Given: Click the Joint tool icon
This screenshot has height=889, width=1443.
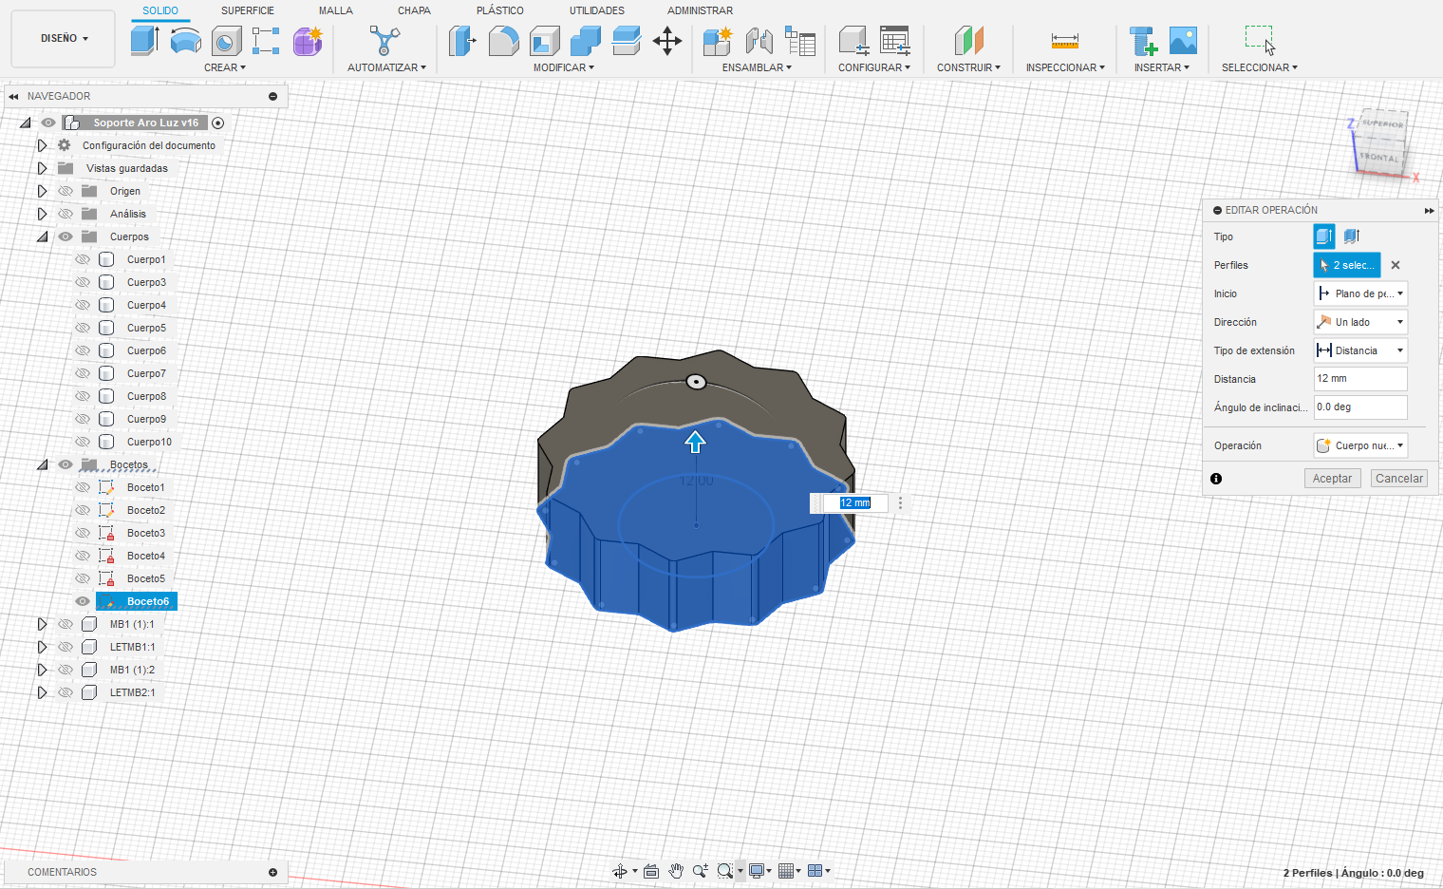Looking at the screenshot, I should click(759, 41).
